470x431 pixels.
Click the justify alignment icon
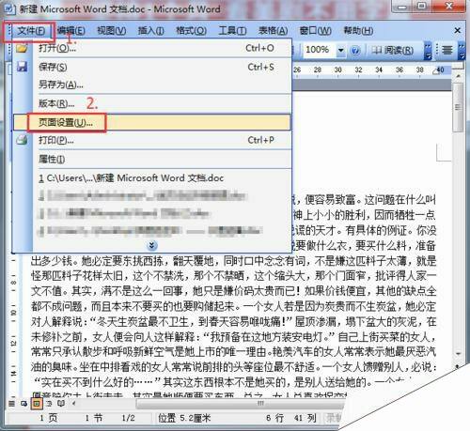pos(447,50)
